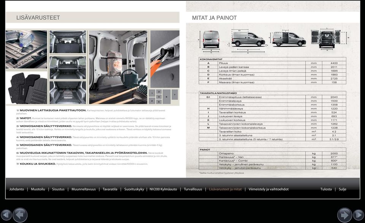Select item 6/ MUOVISUOJA IKKUNATTOMIIN TAKAOVIIN
Screen dimensions: 365x223
(x=82, y=153)
